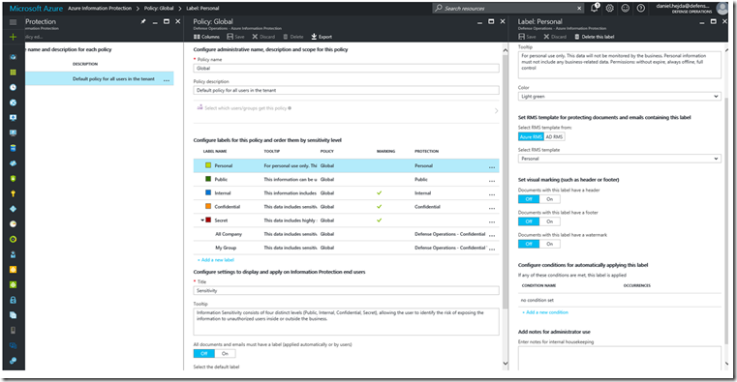
Task: Open ellipsis menu for Confidential label row
Action: point(492,207)
